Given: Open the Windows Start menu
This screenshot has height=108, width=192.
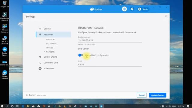Looking at the screenshot, I should (x=2, y=106).
